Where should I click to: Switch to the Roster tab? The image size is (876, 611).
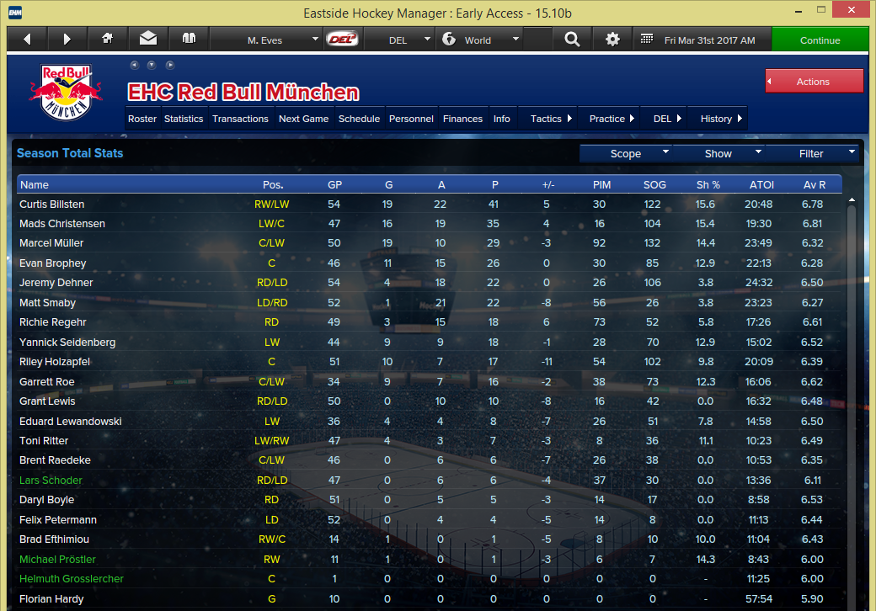(142, 119)
